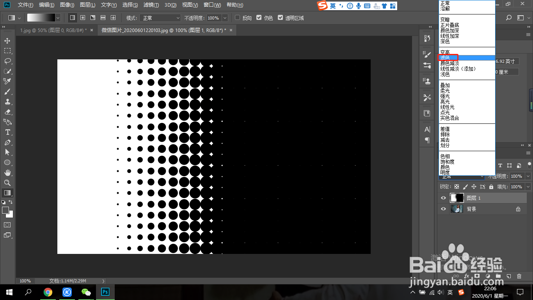Click the foreground color swatch
This screenshot has width=533, height=300.
point(5,210)
